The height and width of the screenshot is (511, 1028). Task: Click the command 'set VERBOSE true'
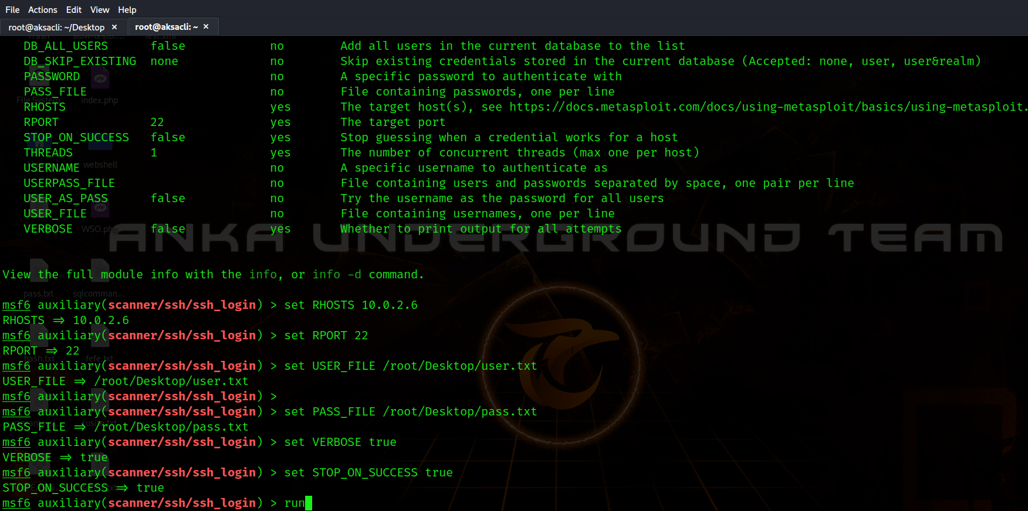pos(340,442)
